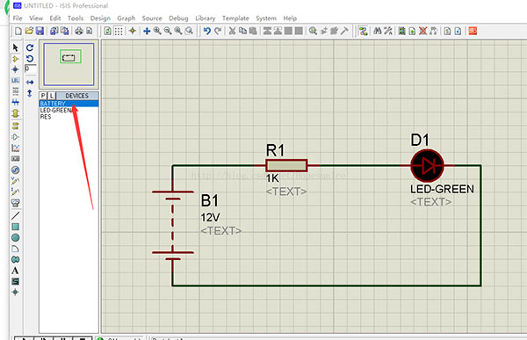Click the Zoom In magnifier
This screenshot has height=340, width=527.
click(157, 31)
